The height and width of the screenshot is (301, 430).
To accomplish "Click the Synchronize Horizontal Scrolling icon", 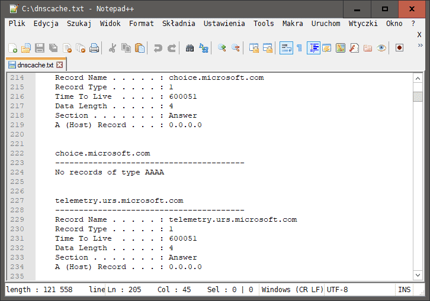I will (x=268, y=48).
